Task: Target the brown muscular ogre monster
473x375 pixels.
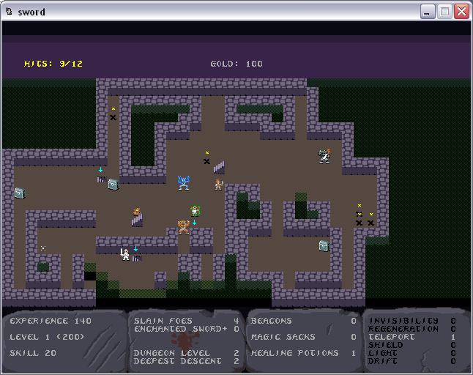Action: coord(183,227)
